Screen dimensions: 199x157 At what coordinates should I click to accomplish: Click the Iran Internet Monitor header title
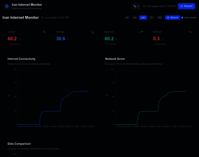[27, 5]
